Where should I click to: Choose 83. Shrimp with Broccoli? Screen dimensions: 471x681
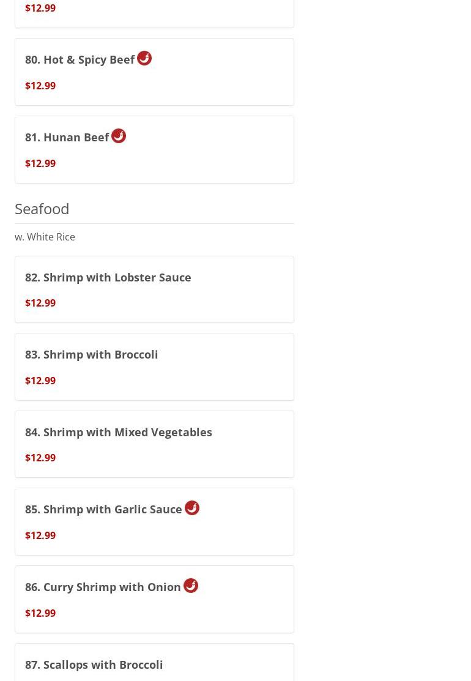click(x=154, y=367)
